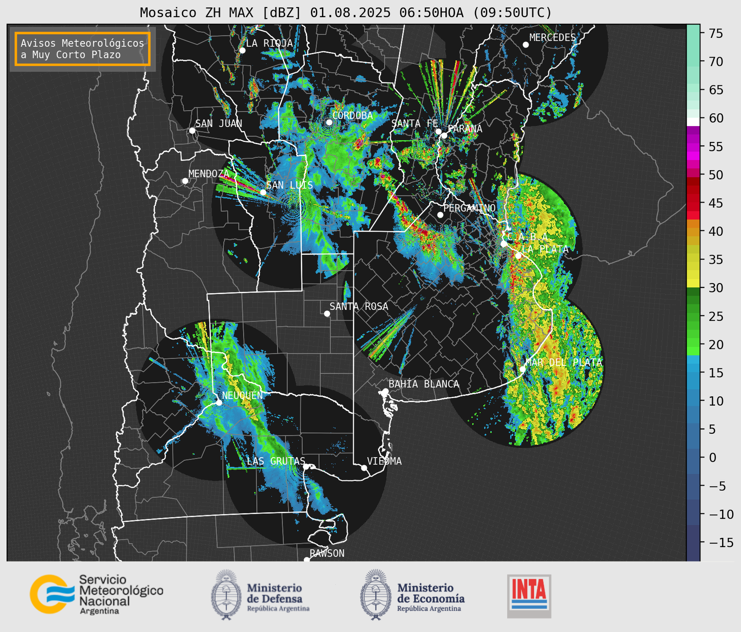Click the SANTA ROSA label text
Viewport: 741px width, 632px height.
(x=359, y=306)
